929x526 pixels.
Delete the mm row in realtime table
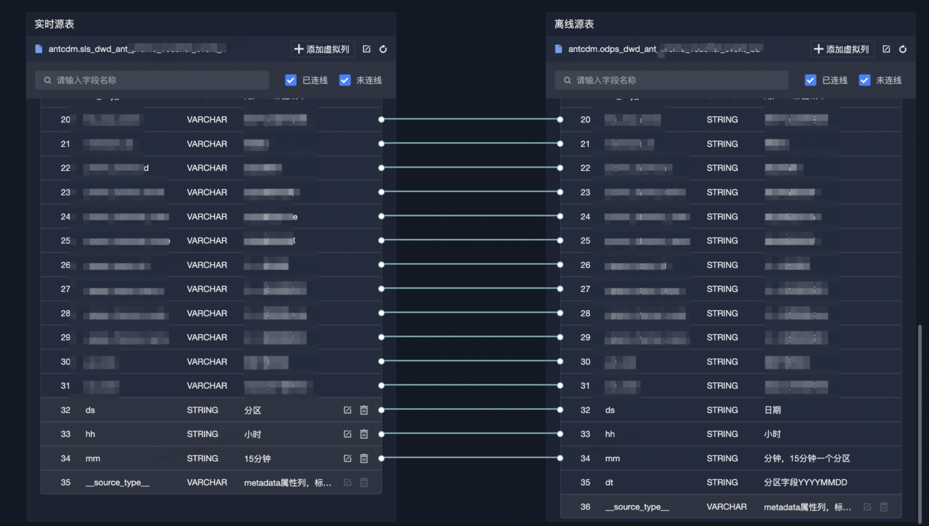(364, 459)
